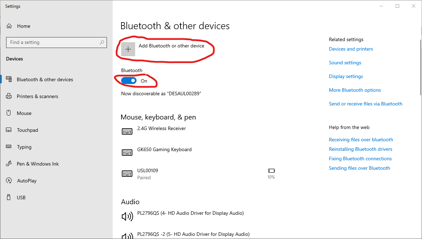Click the search magnifier icon
This screenshot has height=239, width=422.
[x=102, y=43]
